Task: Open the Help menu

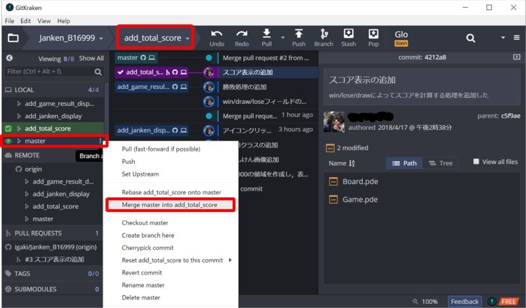Action: coord(63,21)
